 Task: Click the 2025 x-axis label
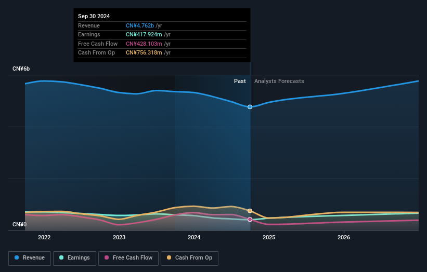click(x=269, y=238)
